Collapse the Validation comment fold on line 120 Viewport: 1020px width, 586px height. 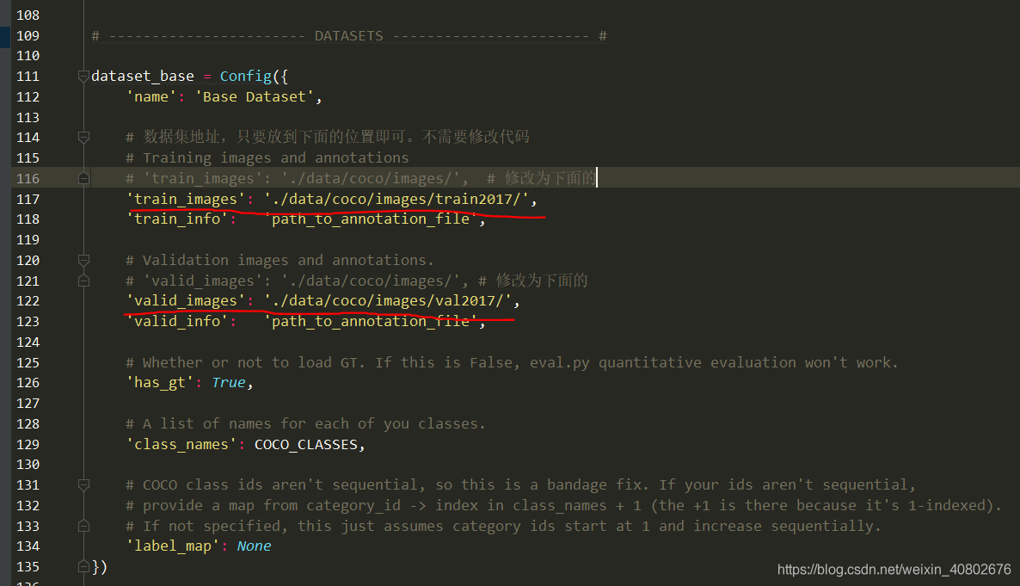pyautogui.click(x=83, y=261)
